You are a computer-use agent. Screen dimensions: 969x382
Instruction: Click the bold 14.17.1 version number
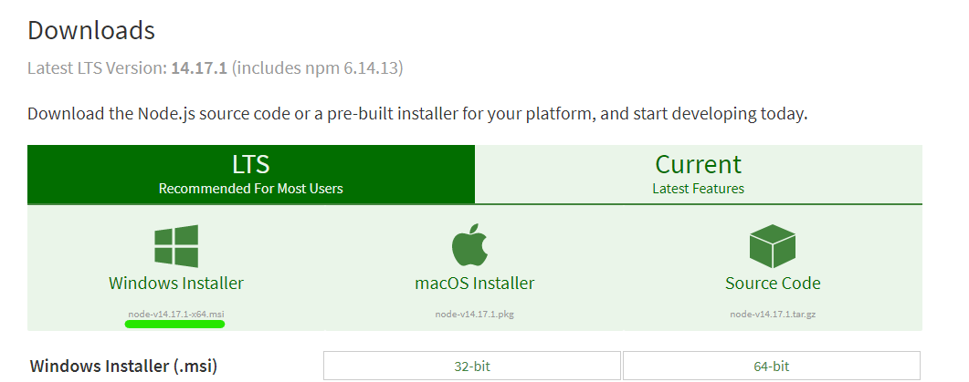(x=201, y=68)
